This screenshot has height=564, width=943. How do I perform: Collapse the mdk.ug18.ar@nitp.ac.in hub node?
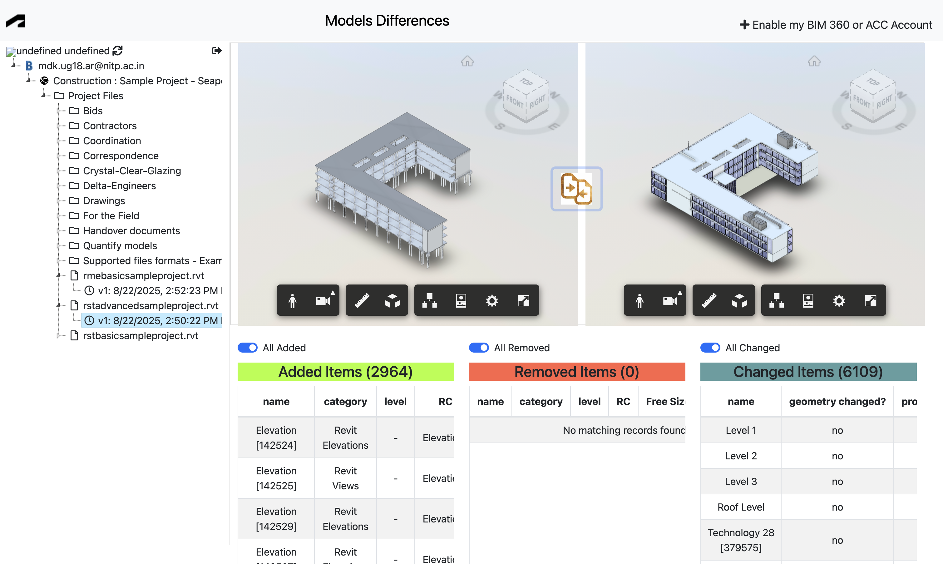click(14, 66)
